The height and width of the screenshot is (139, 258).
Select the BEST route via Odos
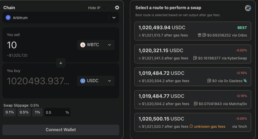click(x=193, y=31)
